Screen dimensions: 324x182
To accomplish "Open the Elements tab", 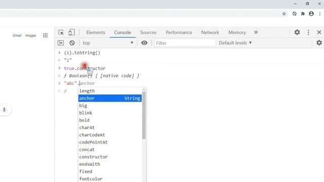I will (x=96, y=32).
